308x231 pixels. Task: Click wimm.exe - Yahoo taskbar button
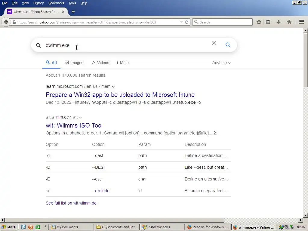253,227
